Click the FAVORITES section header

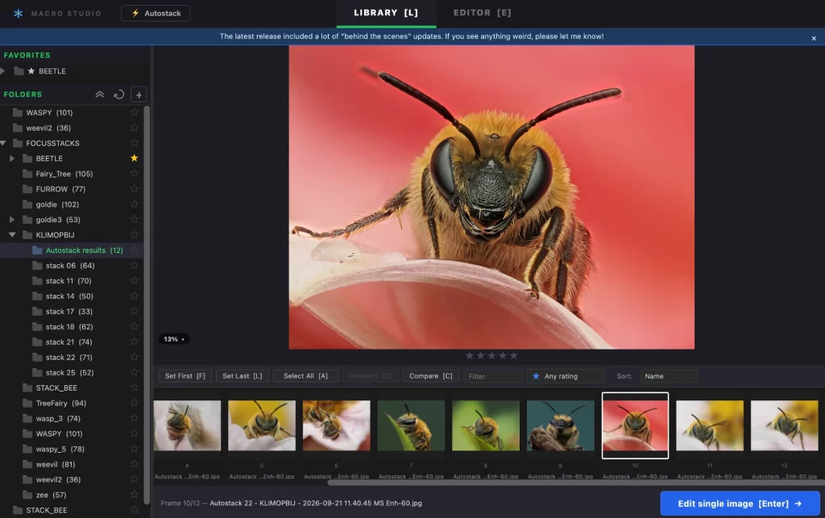click(x=27, y=56)
